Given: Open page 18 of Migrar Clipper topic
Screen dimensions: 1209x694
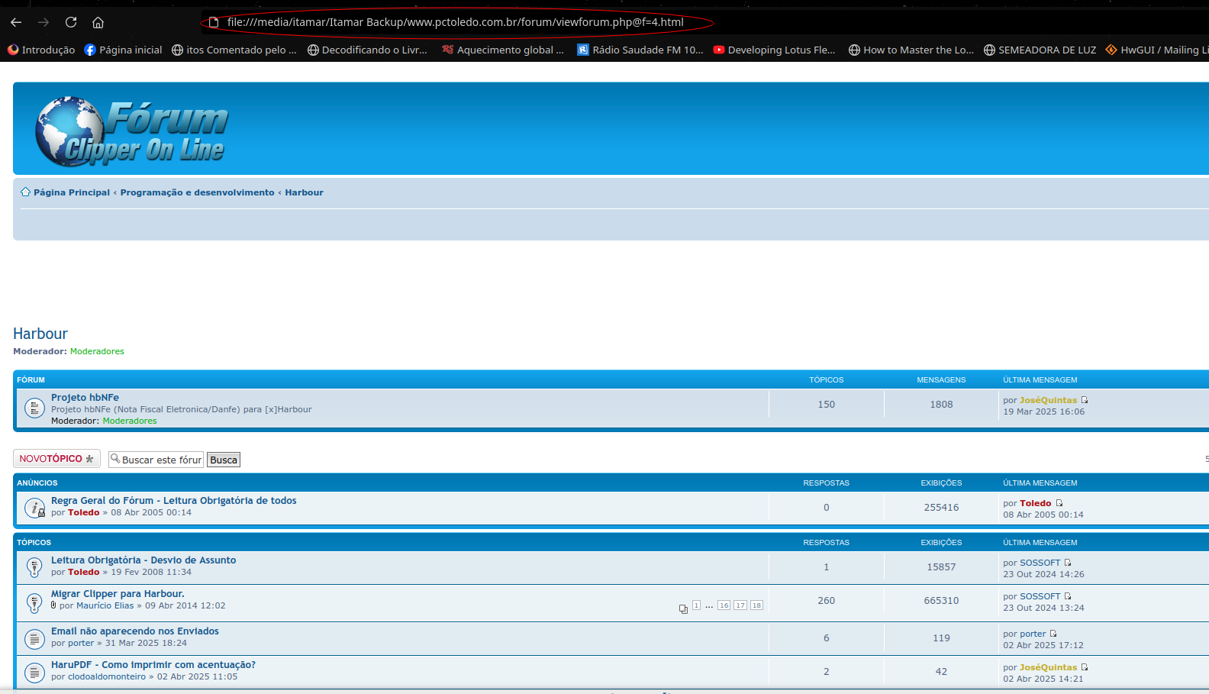Looking at the screenshot, I should (756, 605).
